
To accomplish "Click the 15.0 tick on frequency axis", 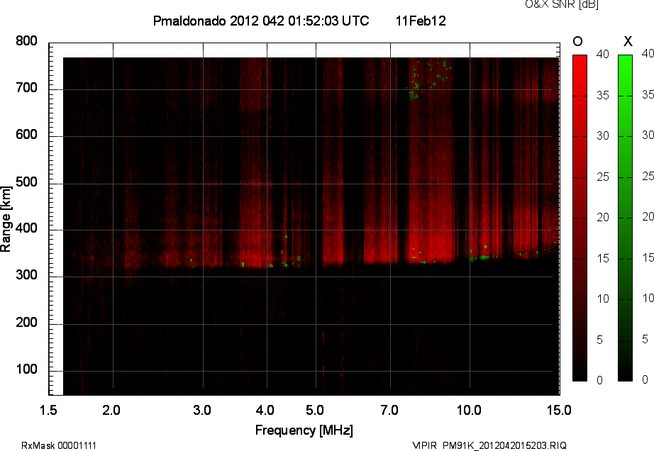I will coord(558,410).
